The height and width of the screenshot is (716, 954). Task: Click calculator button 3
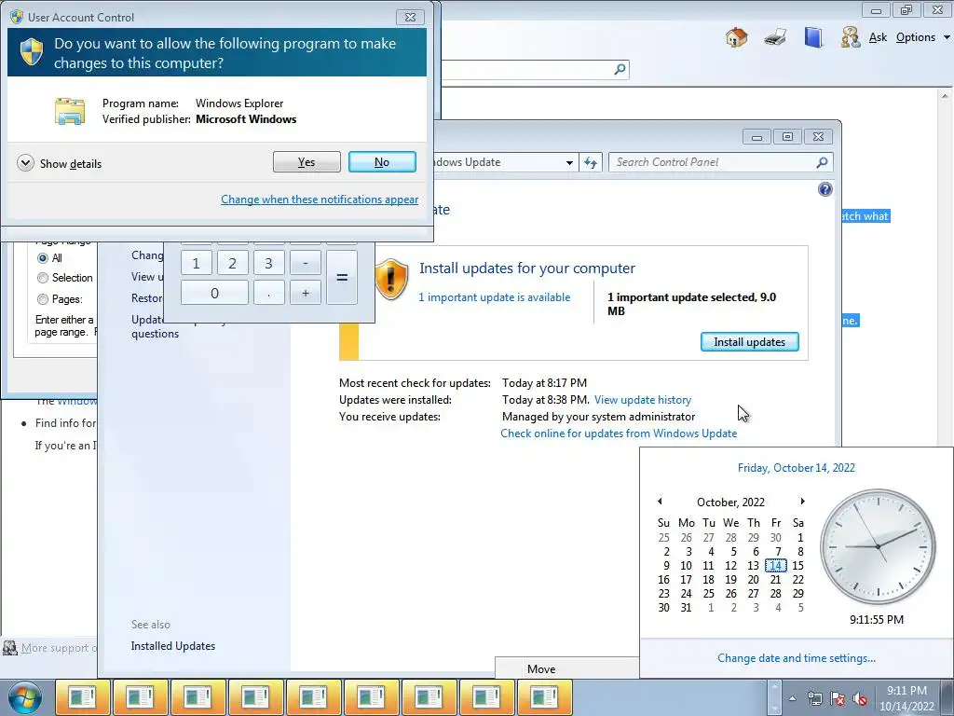[268, 263]
